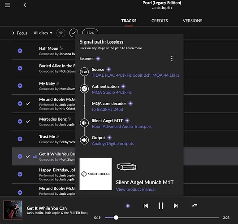Screen dimensions: 238x224
Task: Click the FLAC source stage icon
Action: click(84, 72)
